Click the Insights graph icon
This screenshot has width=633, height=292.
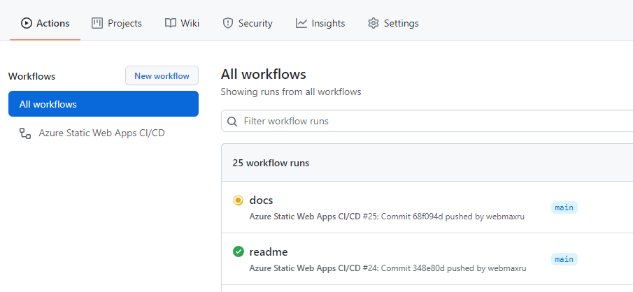click(301, 23)
